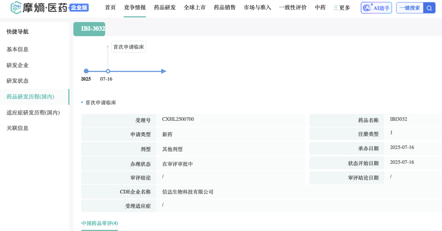Click the 更多 grid dots icon
This screenshot has height=231, width=442.
(x=336, y=8)
